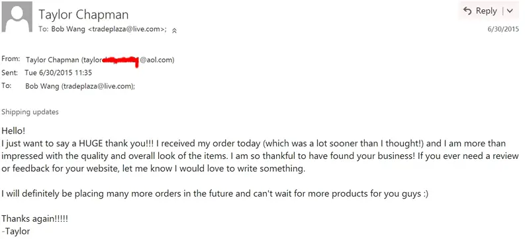Click the sender avatar placeholder icon
525x239 pixels.
click(17, 17)
